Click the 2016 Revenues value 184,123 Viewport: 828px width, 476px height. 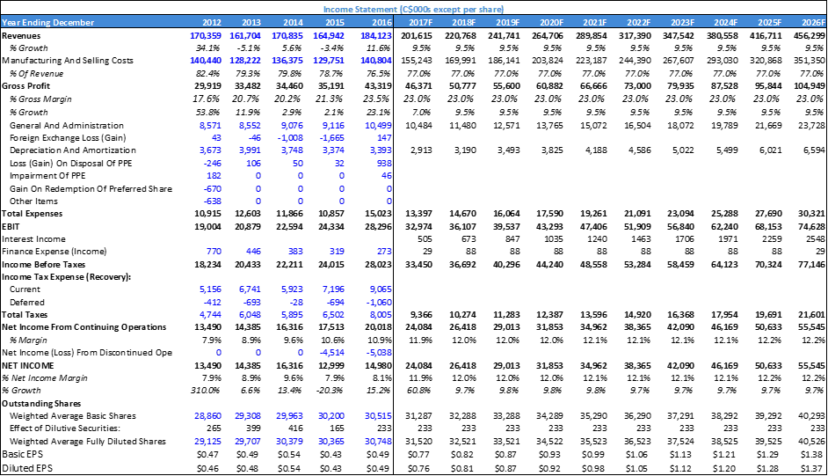pyautogui.click(x=375, y=33)
